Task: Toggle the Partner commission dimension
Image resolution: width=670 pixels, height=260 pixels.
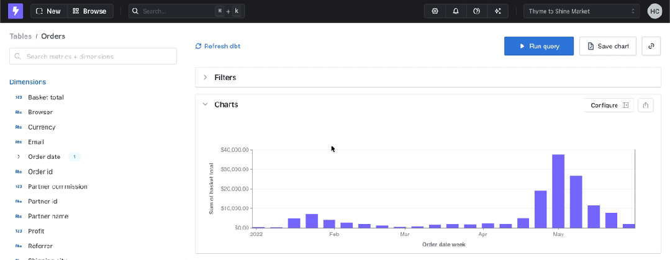Action: 57,187
